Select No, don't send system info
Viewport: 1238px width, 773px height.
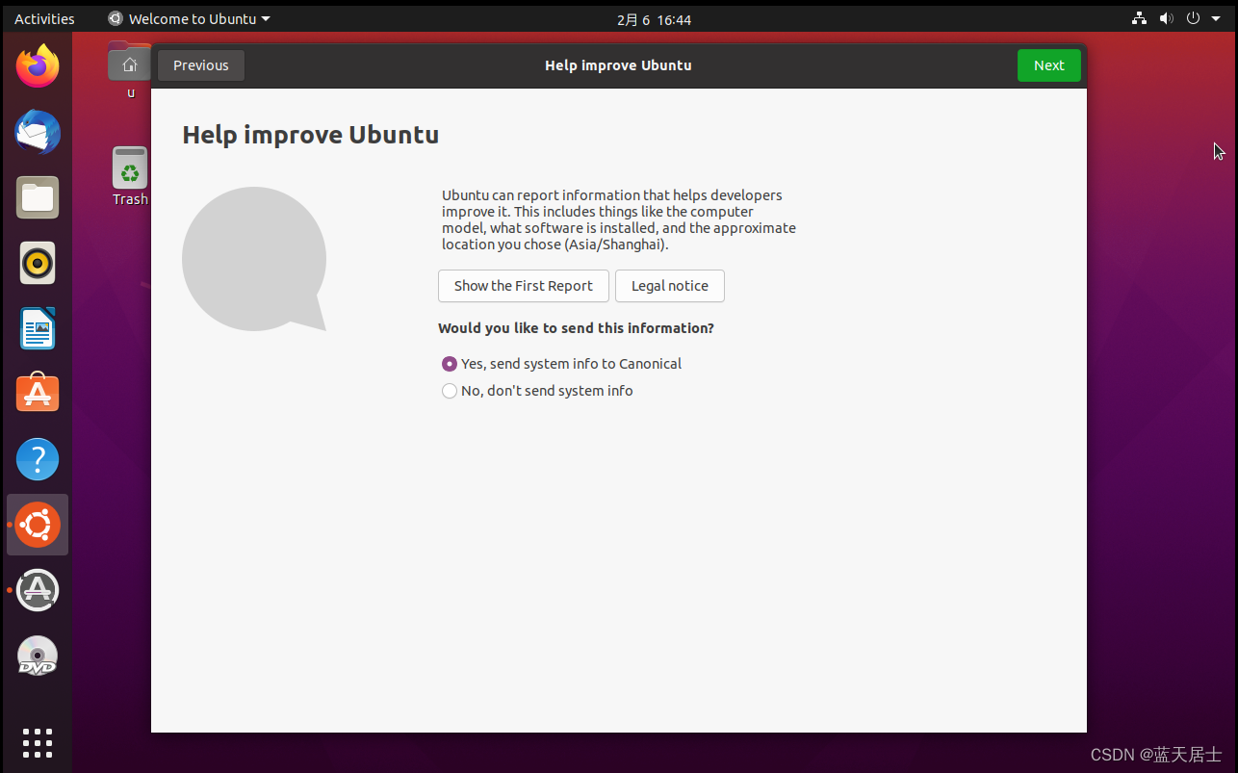[449, 391]
